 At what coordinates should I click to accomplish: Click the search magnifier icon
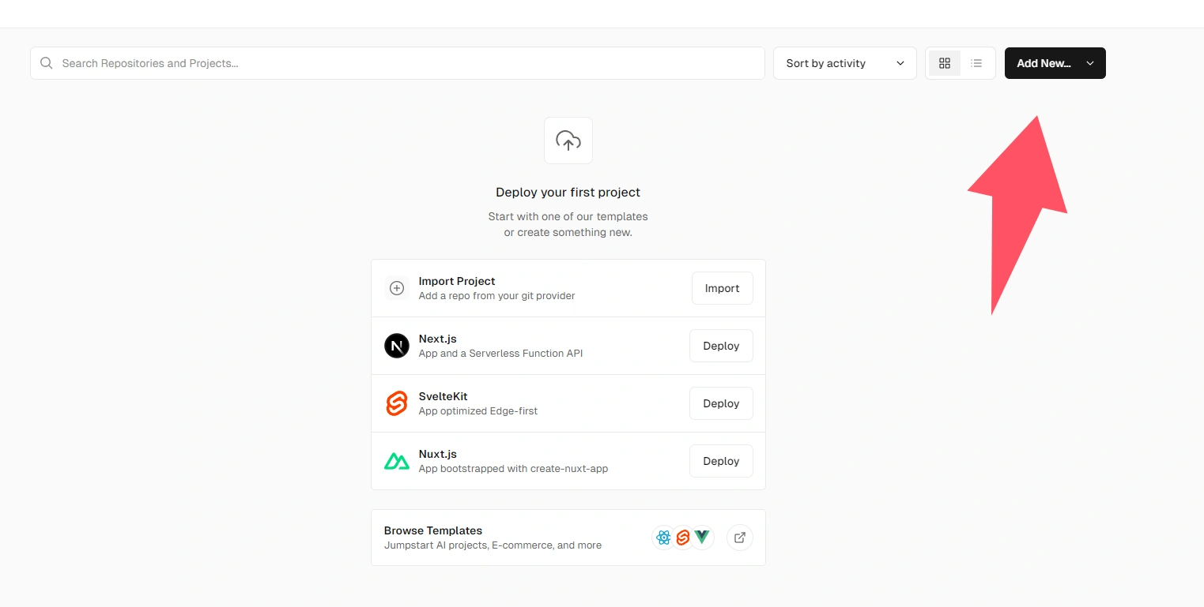pos(47,63)
